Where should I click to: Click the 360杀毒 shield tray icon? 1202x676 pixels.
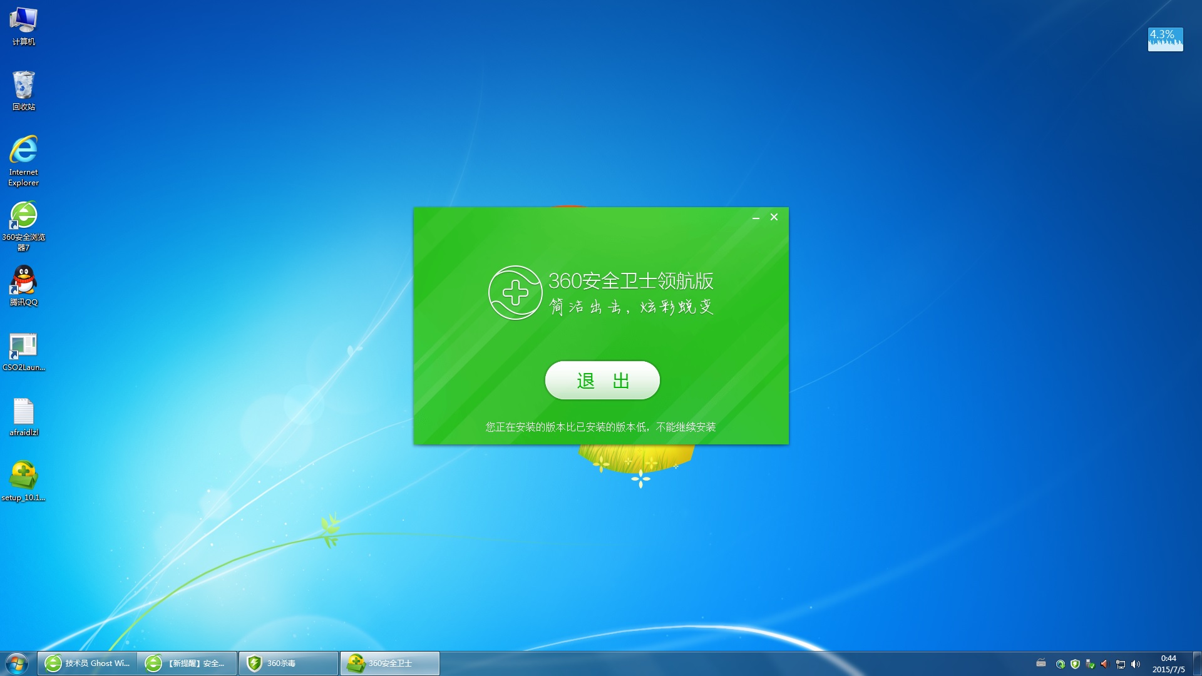1076,664
